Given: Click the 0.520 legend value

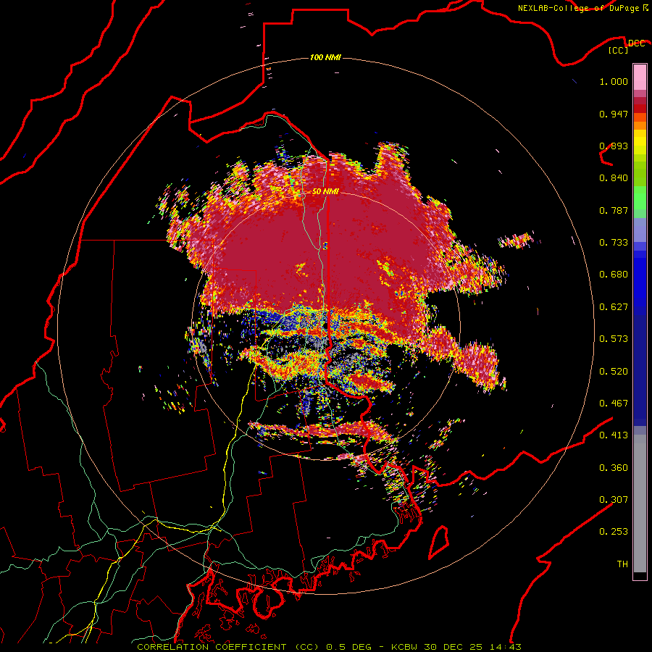Looking at the screenshot, I should click(614, 372).
